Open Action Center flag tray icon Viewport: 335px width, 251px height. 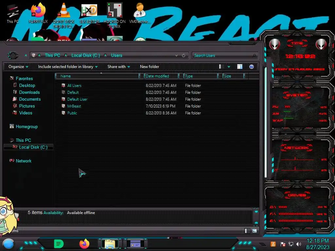pos(283,244)
